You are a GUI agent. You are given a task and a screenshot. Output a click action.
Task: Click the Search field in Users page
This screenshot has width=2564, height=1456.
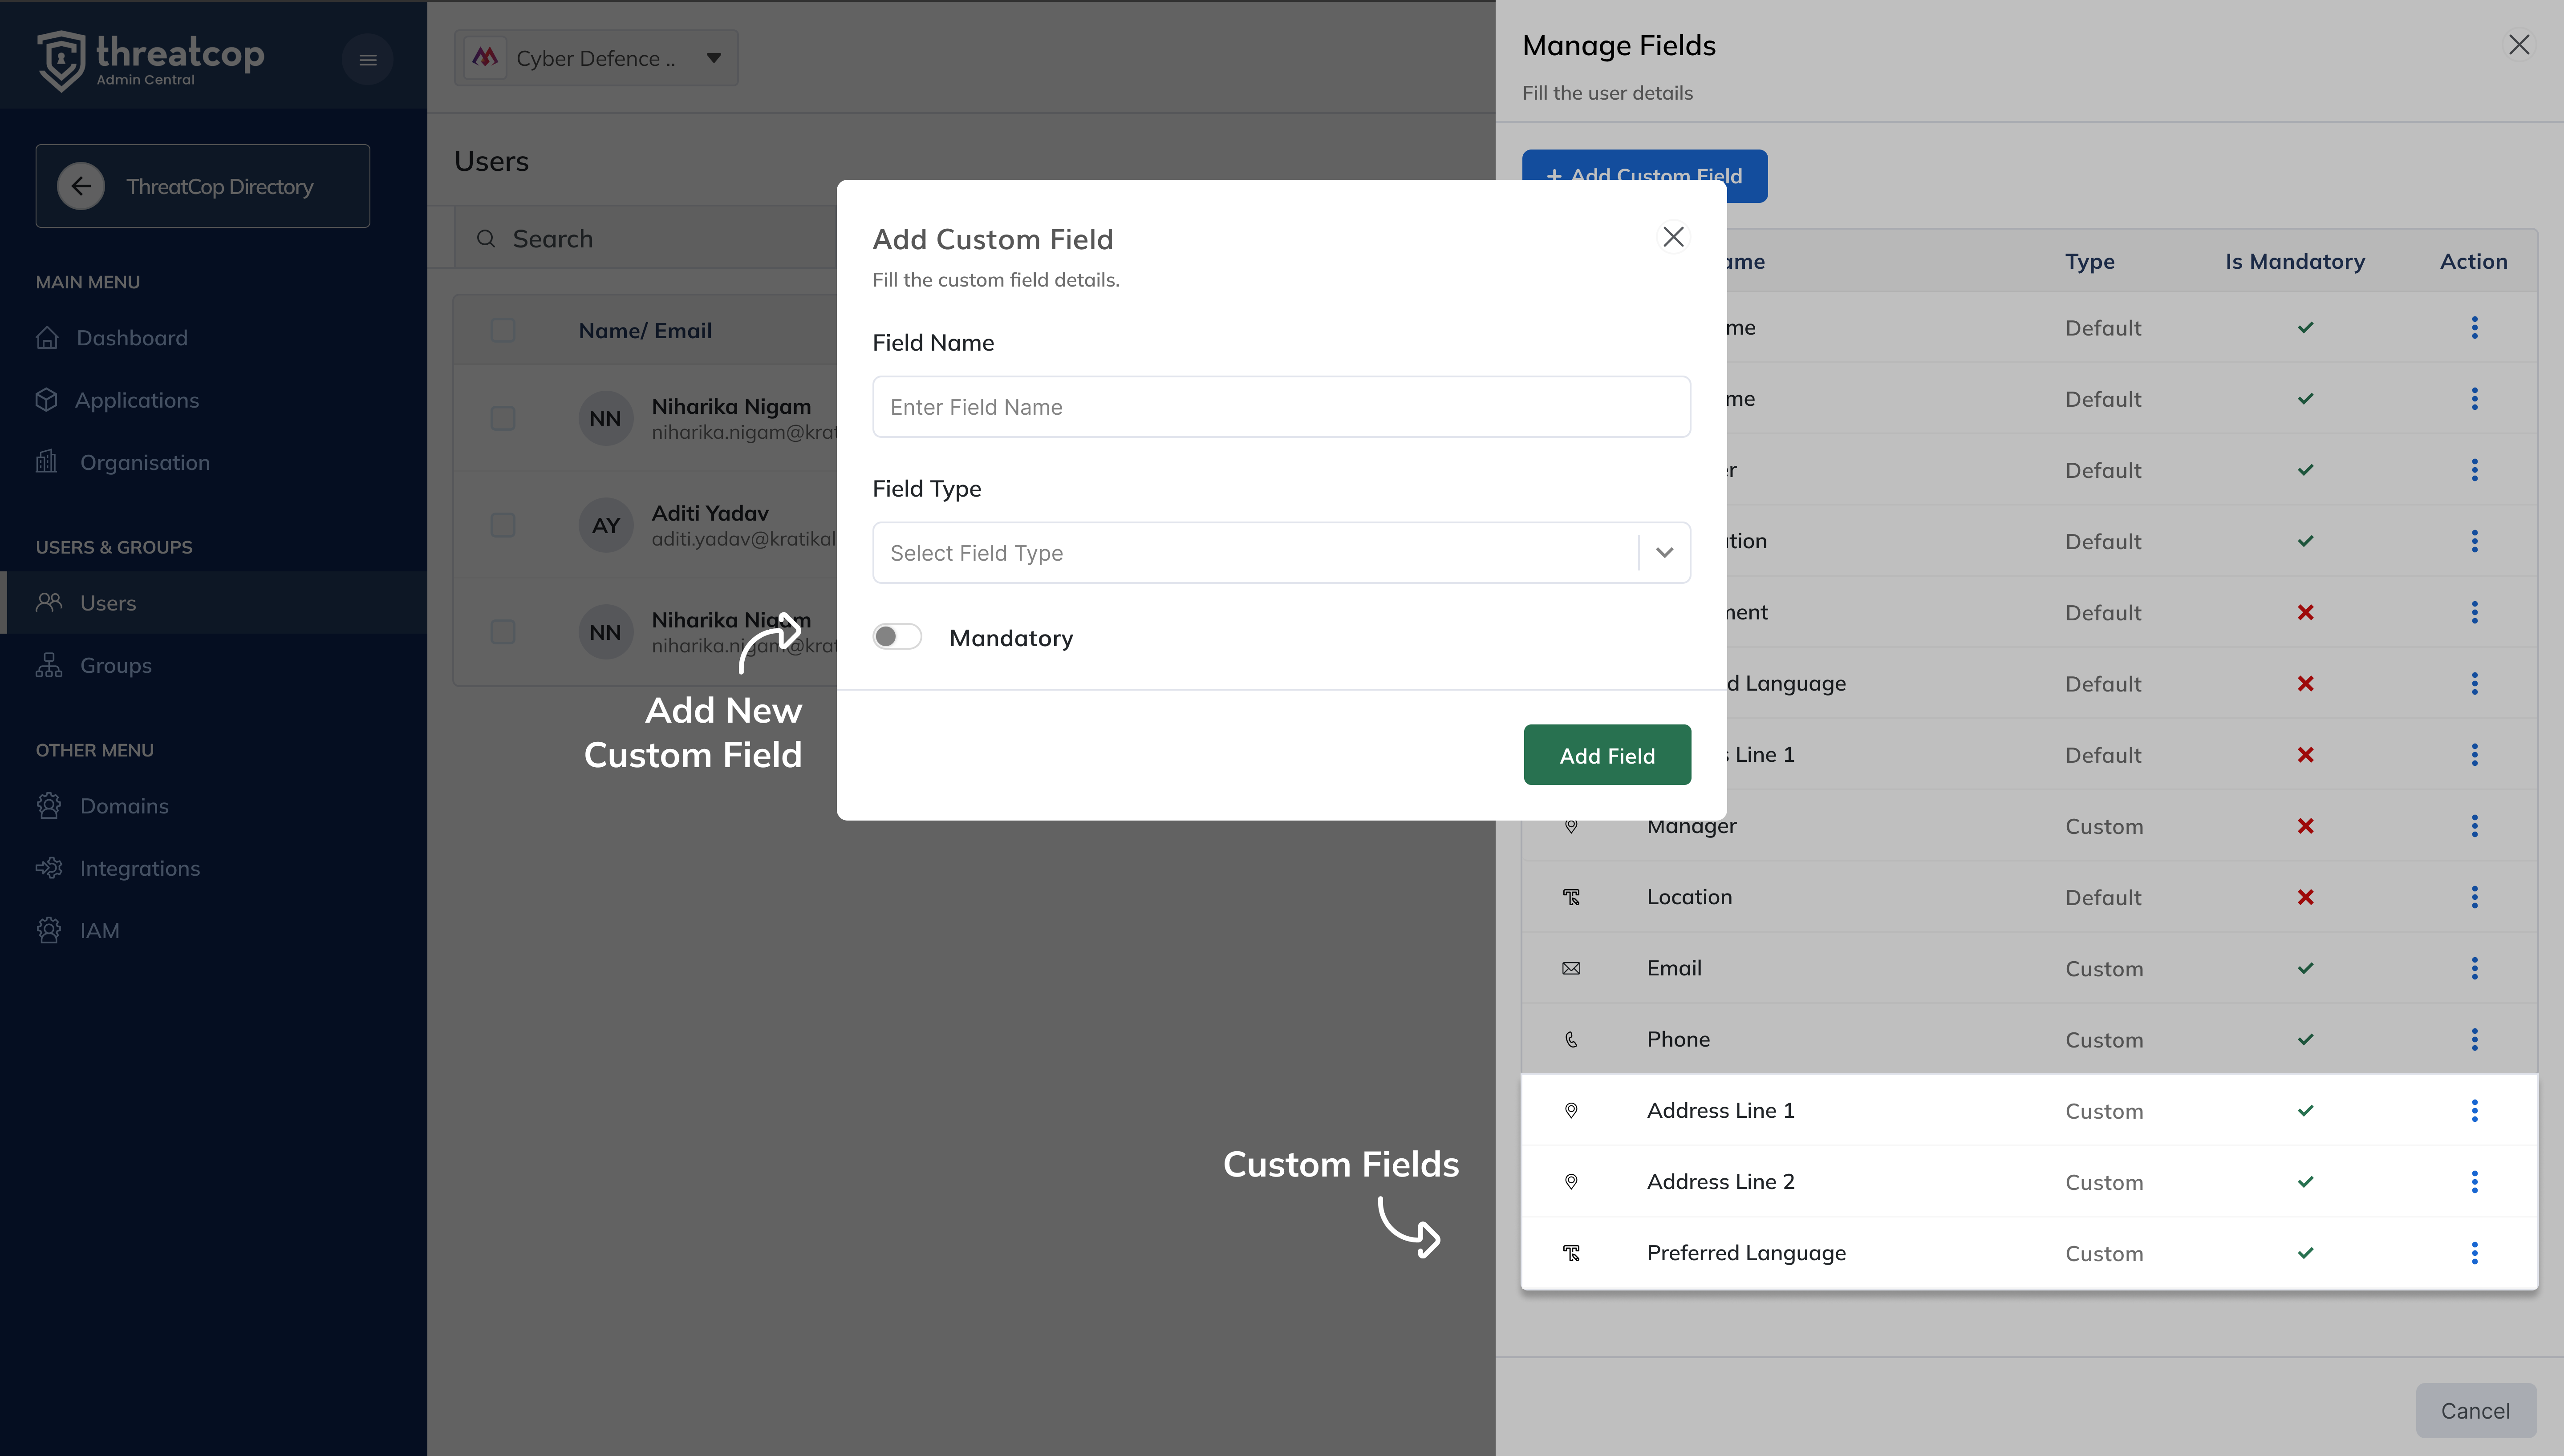(645, 238)
